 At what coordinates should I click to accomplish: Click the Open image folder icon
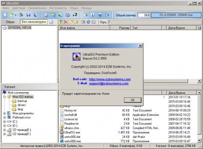(x=12, y=15)
